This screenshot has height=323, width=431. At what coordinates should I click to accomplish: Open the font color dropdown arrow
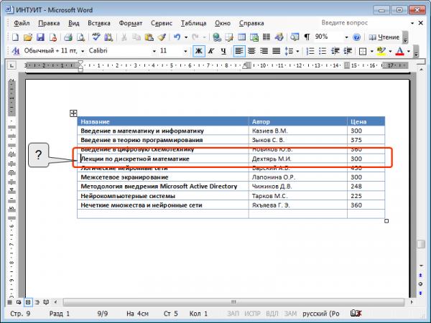pyautogui.click(x=409, y=52)
